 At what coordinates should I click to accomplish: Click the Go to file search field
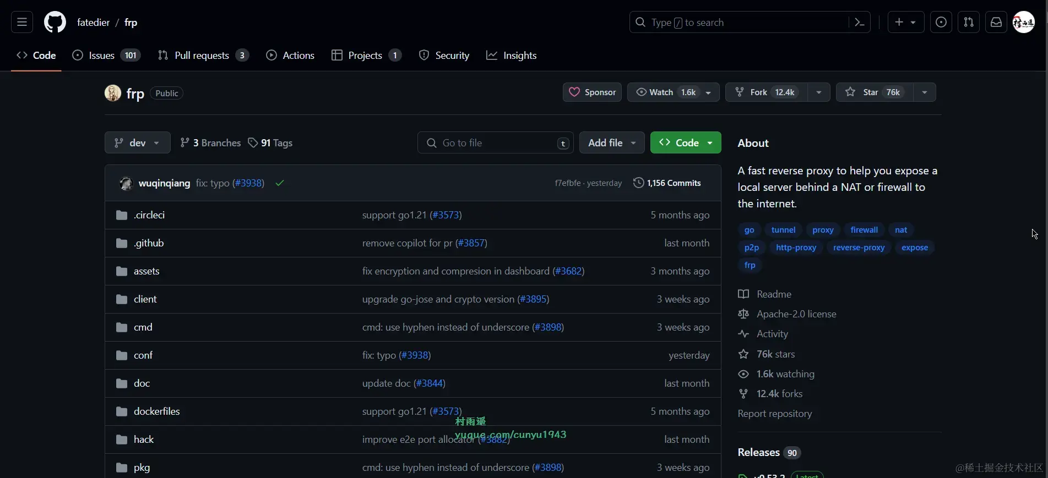[496, 143]
